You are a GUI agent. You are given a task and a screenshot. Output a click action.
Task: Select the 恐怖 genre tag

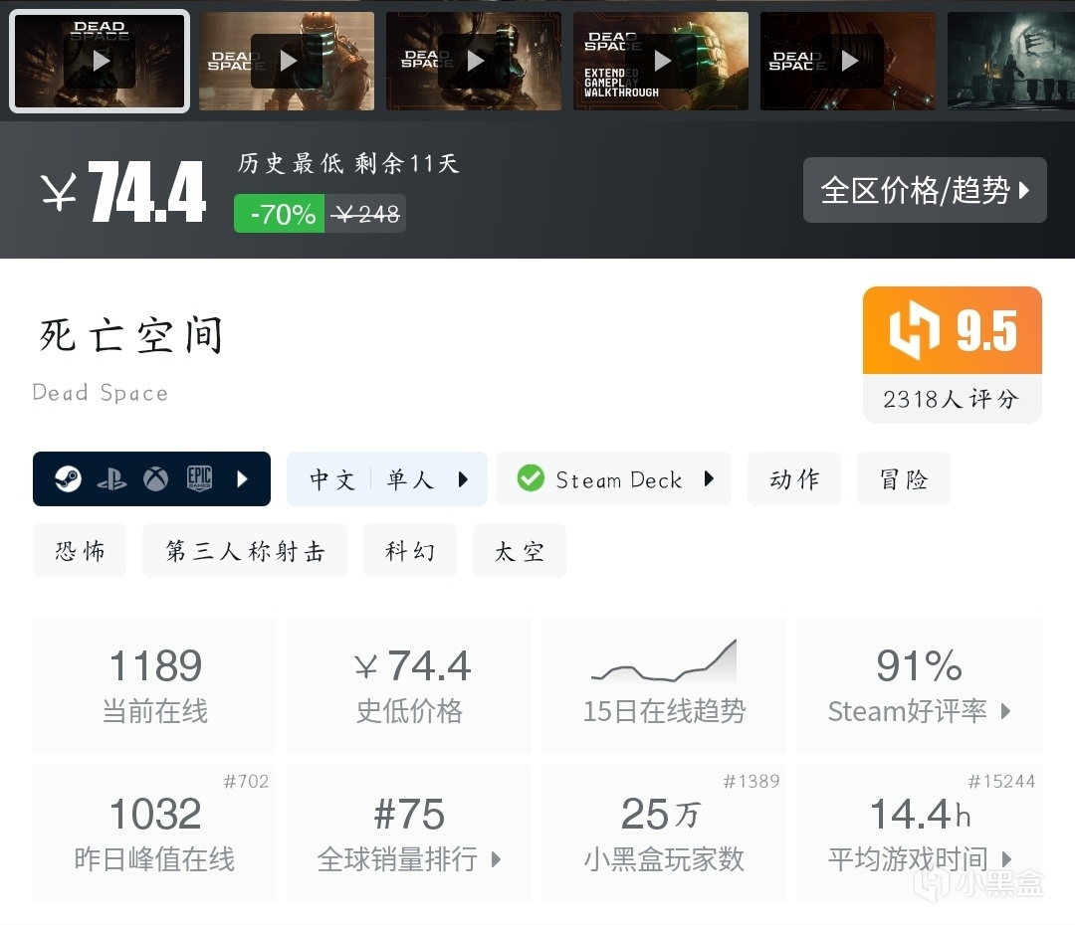coord(80,550)
